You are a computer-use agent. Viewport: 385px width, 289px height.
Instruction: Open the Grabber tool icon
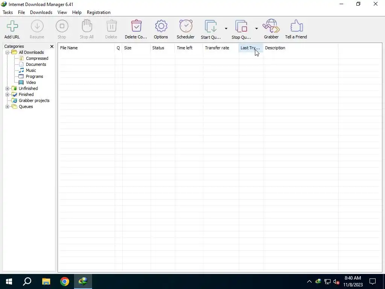(x=271, y=26)
